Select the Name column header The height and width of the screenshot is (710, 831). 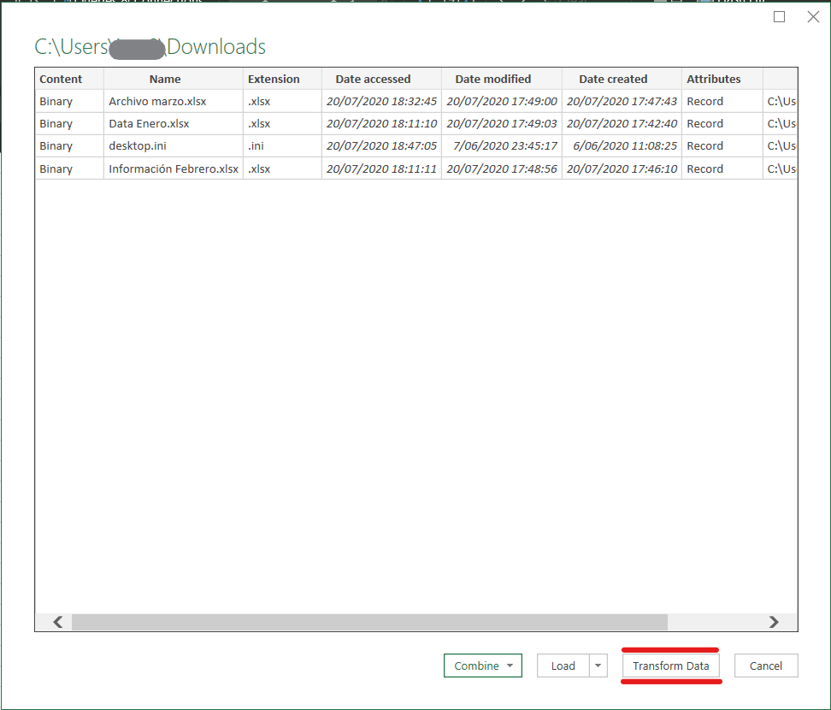point(165,79)
